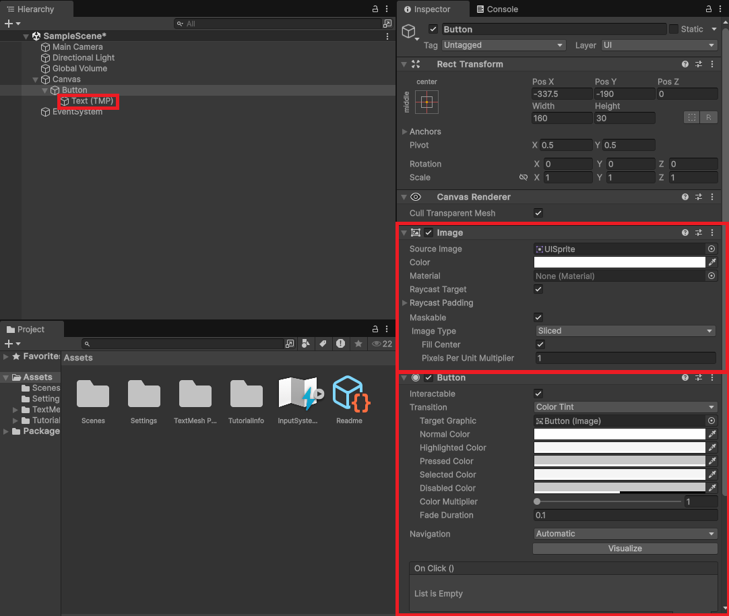
Task: Click the Color eyedropper in Image component
Action: click(x=712, y=262)
